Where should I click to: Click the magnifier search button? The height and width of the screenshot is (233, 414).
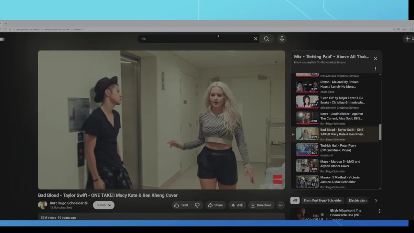click(x=267, y=39)
